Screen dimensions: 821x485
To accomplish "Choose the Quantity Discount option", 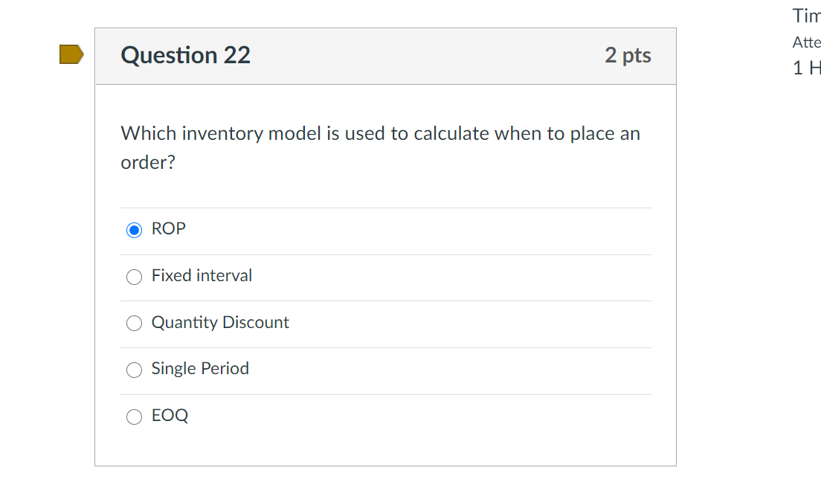I will (134, 323).
